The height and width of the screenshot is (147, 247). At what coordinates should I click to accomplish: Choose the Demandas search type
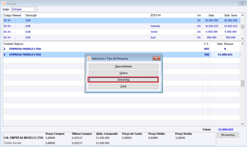(124, 80)
